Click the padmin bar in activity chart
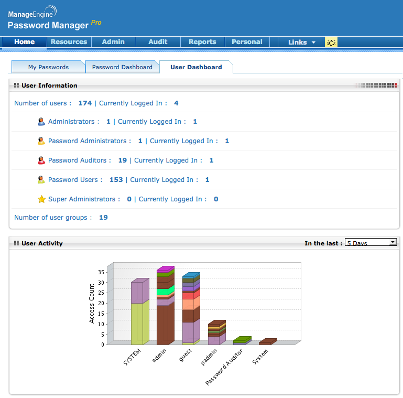Screen dimensions: 403x398 pyautogui.click(x=217, y=332)
